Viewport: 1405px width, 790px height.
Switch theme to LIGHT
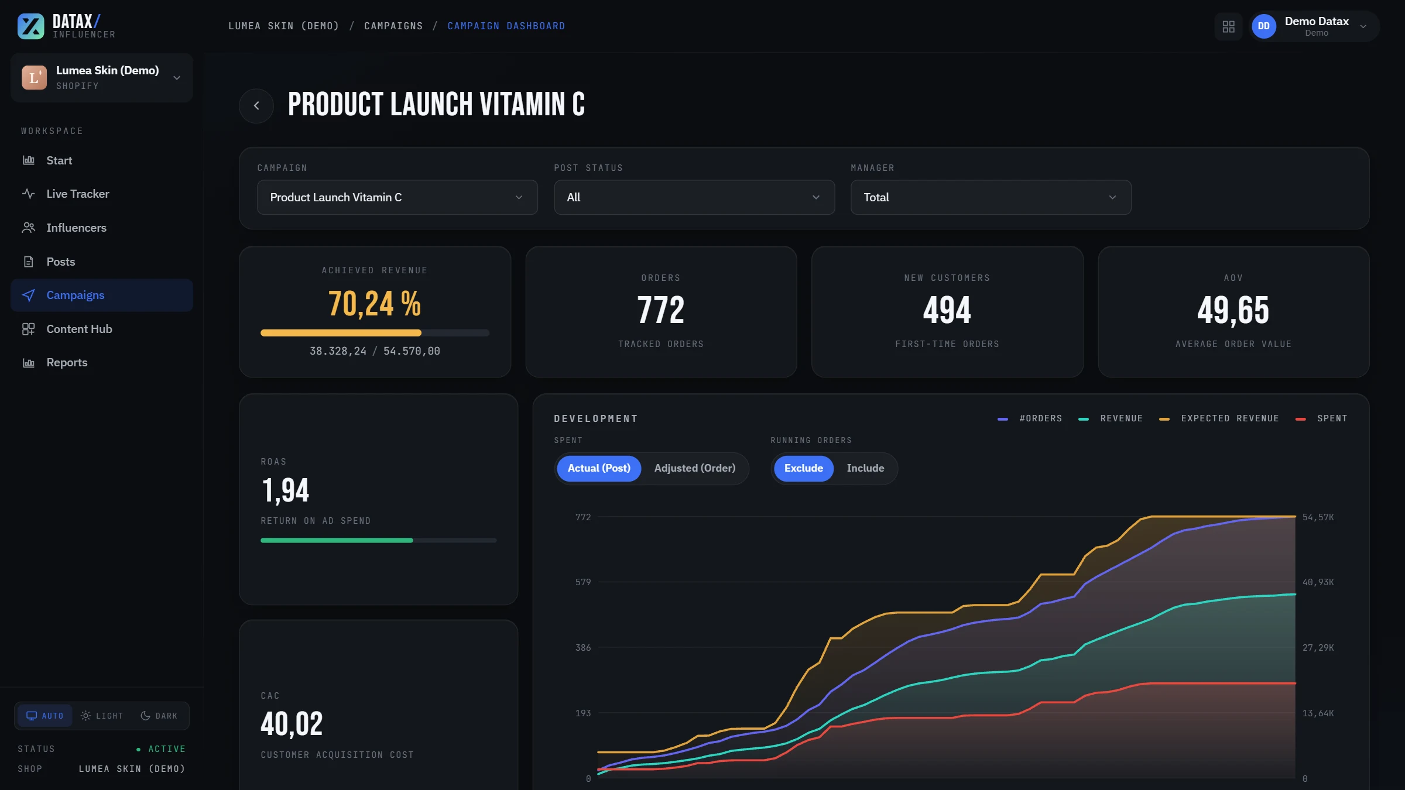point(102,716)
